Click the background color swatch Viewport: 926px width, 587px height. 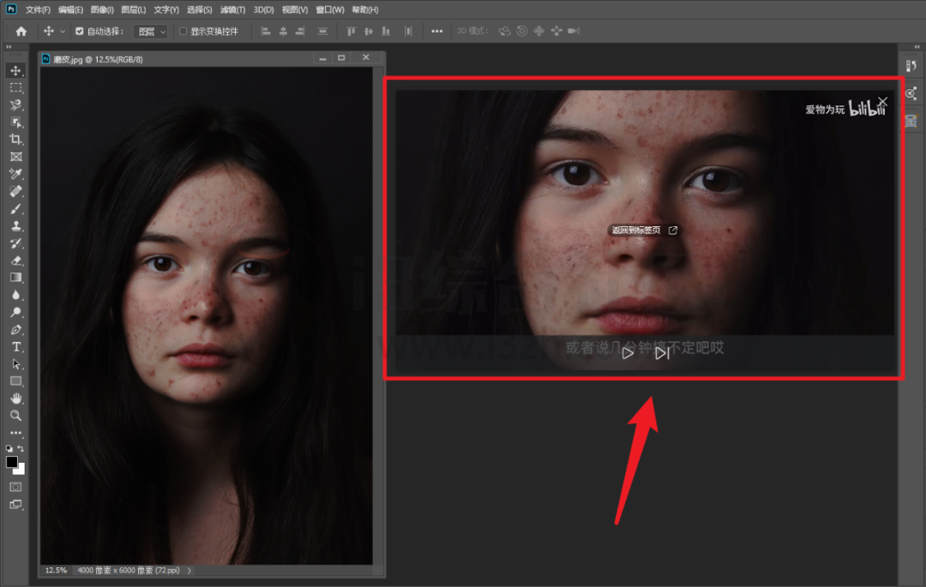(x=21, y=470)
